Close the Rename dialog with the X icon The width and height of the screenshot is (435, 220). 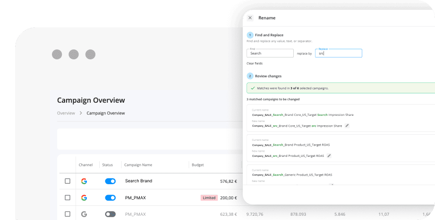click(250, 18)
